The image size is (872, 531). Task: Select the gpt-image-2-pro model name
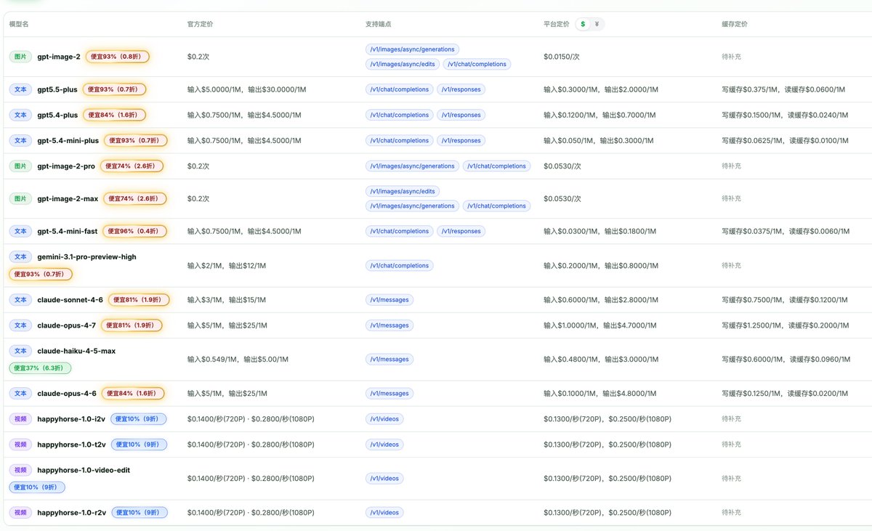tap(66, 166)
